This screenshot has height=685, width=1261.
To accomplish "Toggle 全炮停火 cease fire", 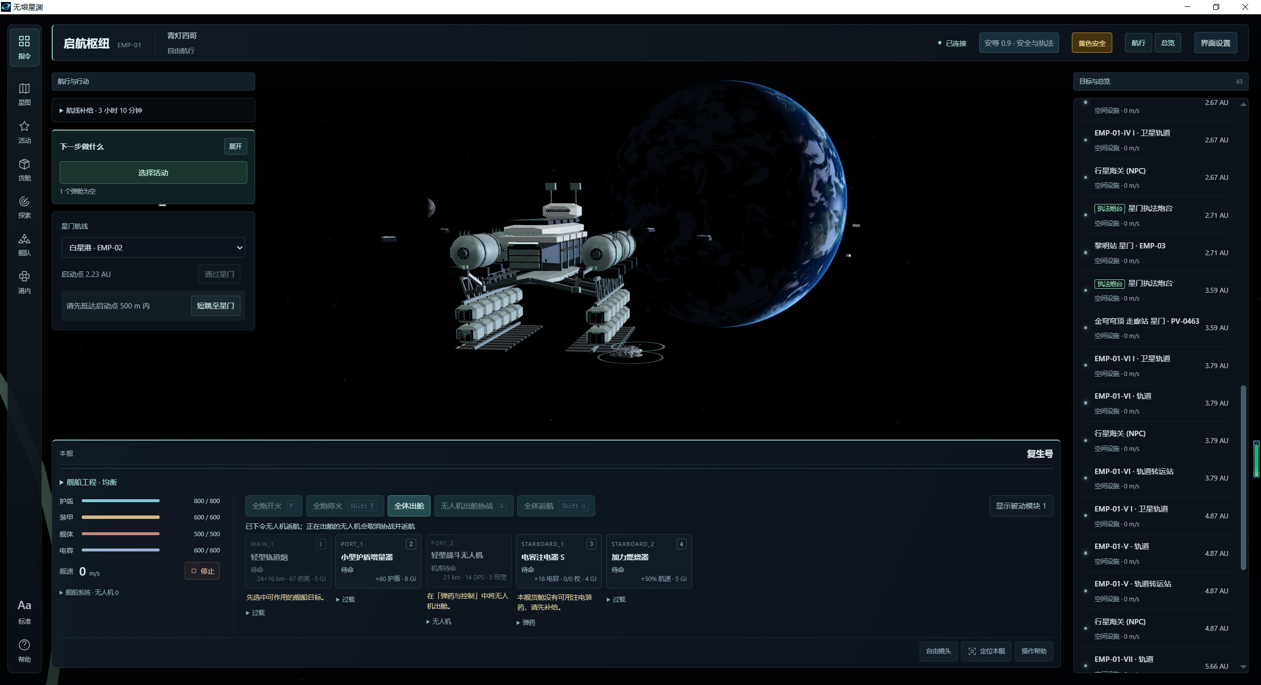I will tap(345, 506).
